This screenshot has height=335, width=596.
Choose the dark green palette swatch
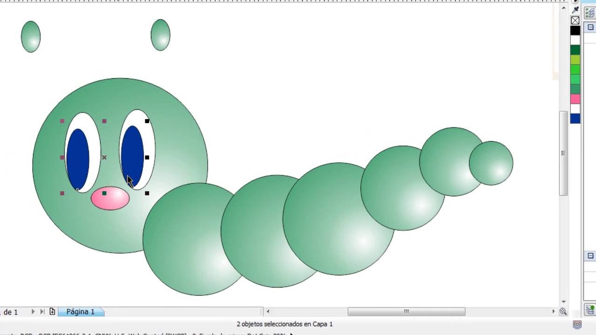tap(576, 50)
